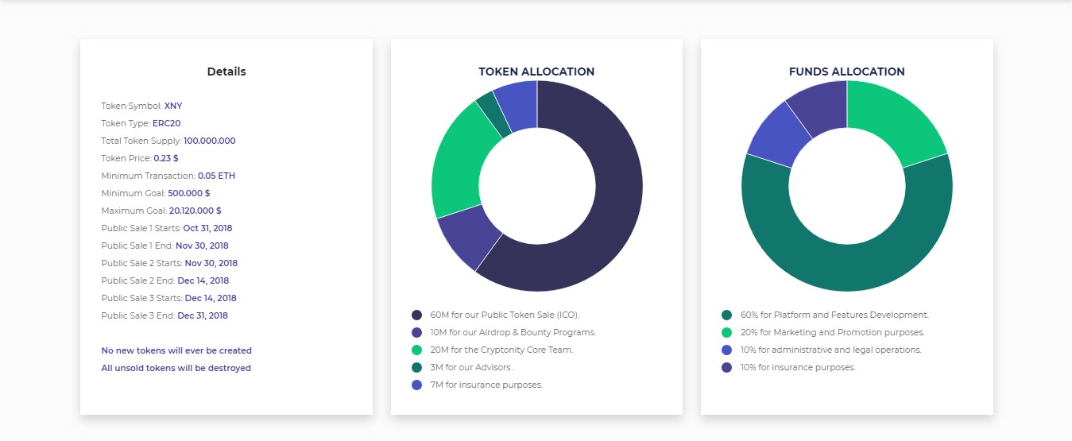Image resolution: width=1072 pixels, height=441 pixels.
Task: Click '3M for our Advisors' text
Action: [472, 367]
